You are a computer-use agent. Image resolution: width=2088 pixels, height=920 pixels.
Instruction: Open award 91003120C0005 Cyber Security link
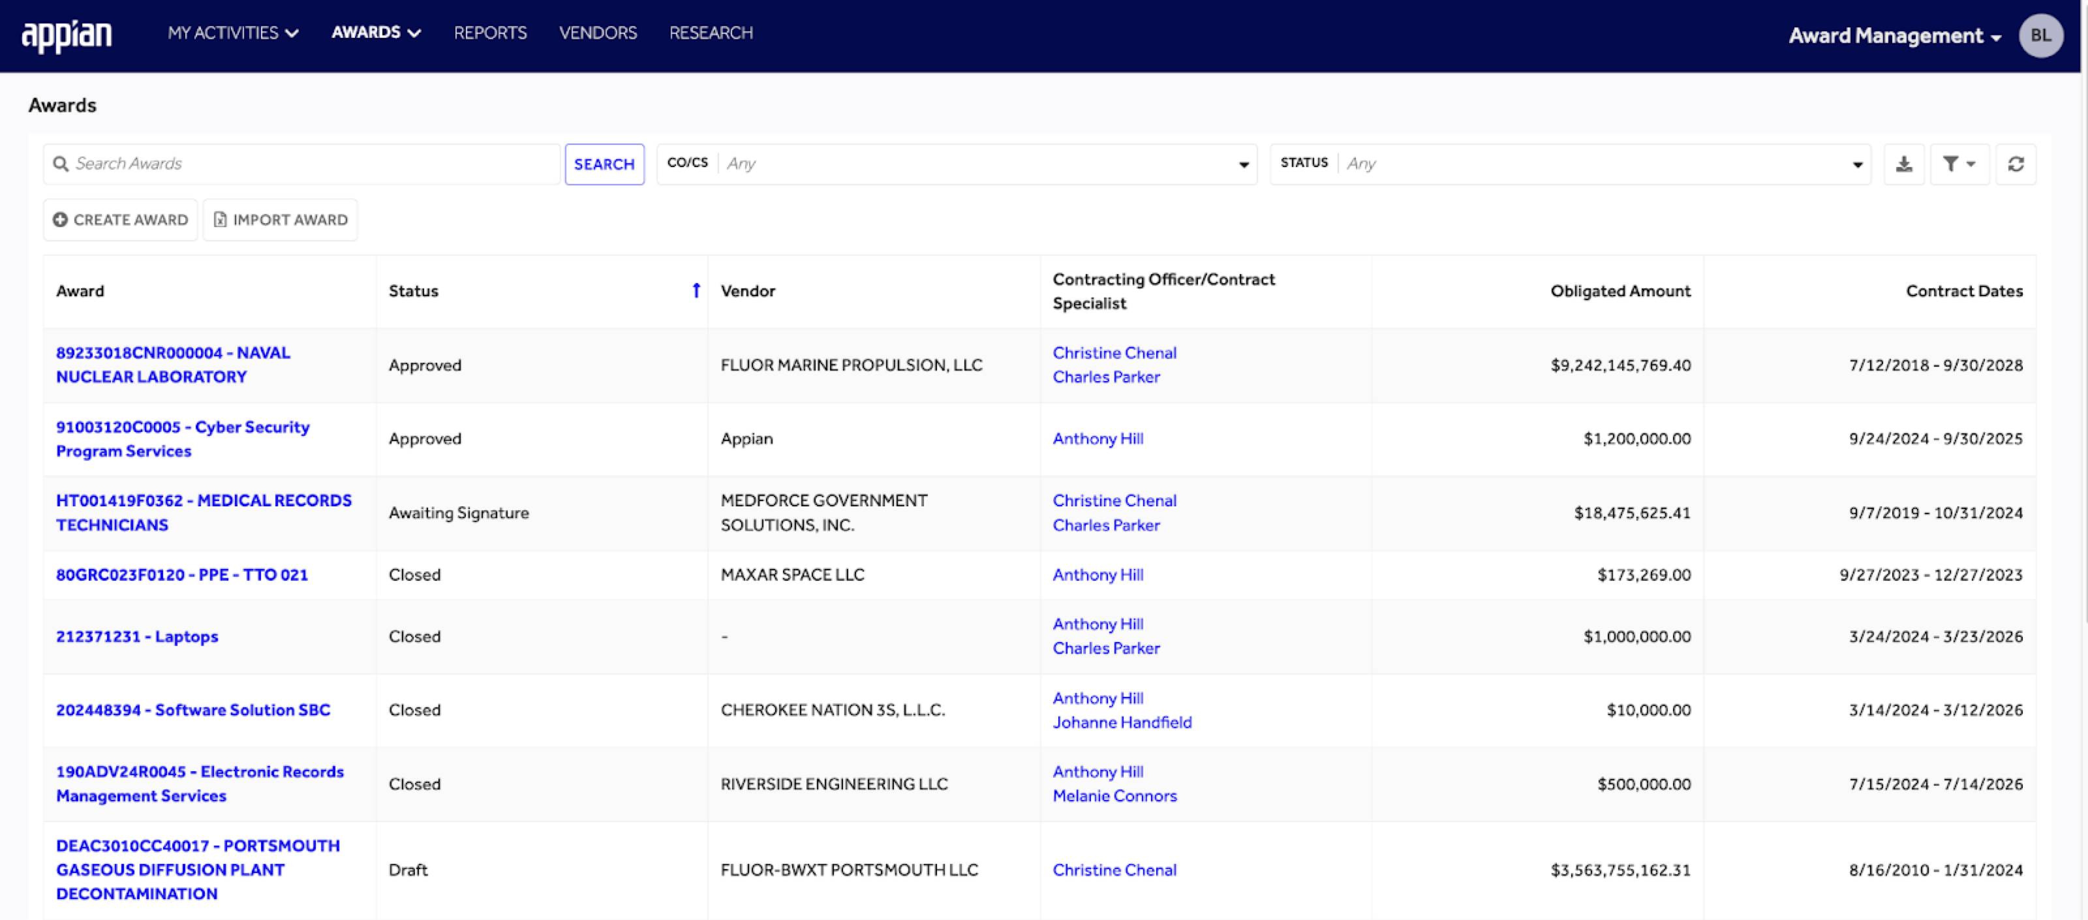point(181,437)
